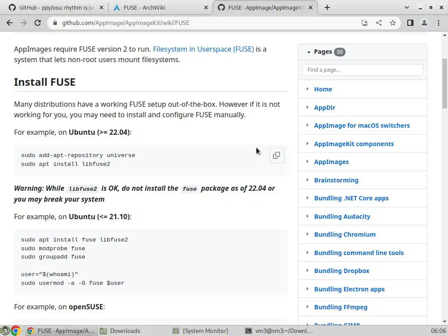448x336 pixels.
Task: Switch to FUSE AppImage taskbar window
Action: (60, 331)
